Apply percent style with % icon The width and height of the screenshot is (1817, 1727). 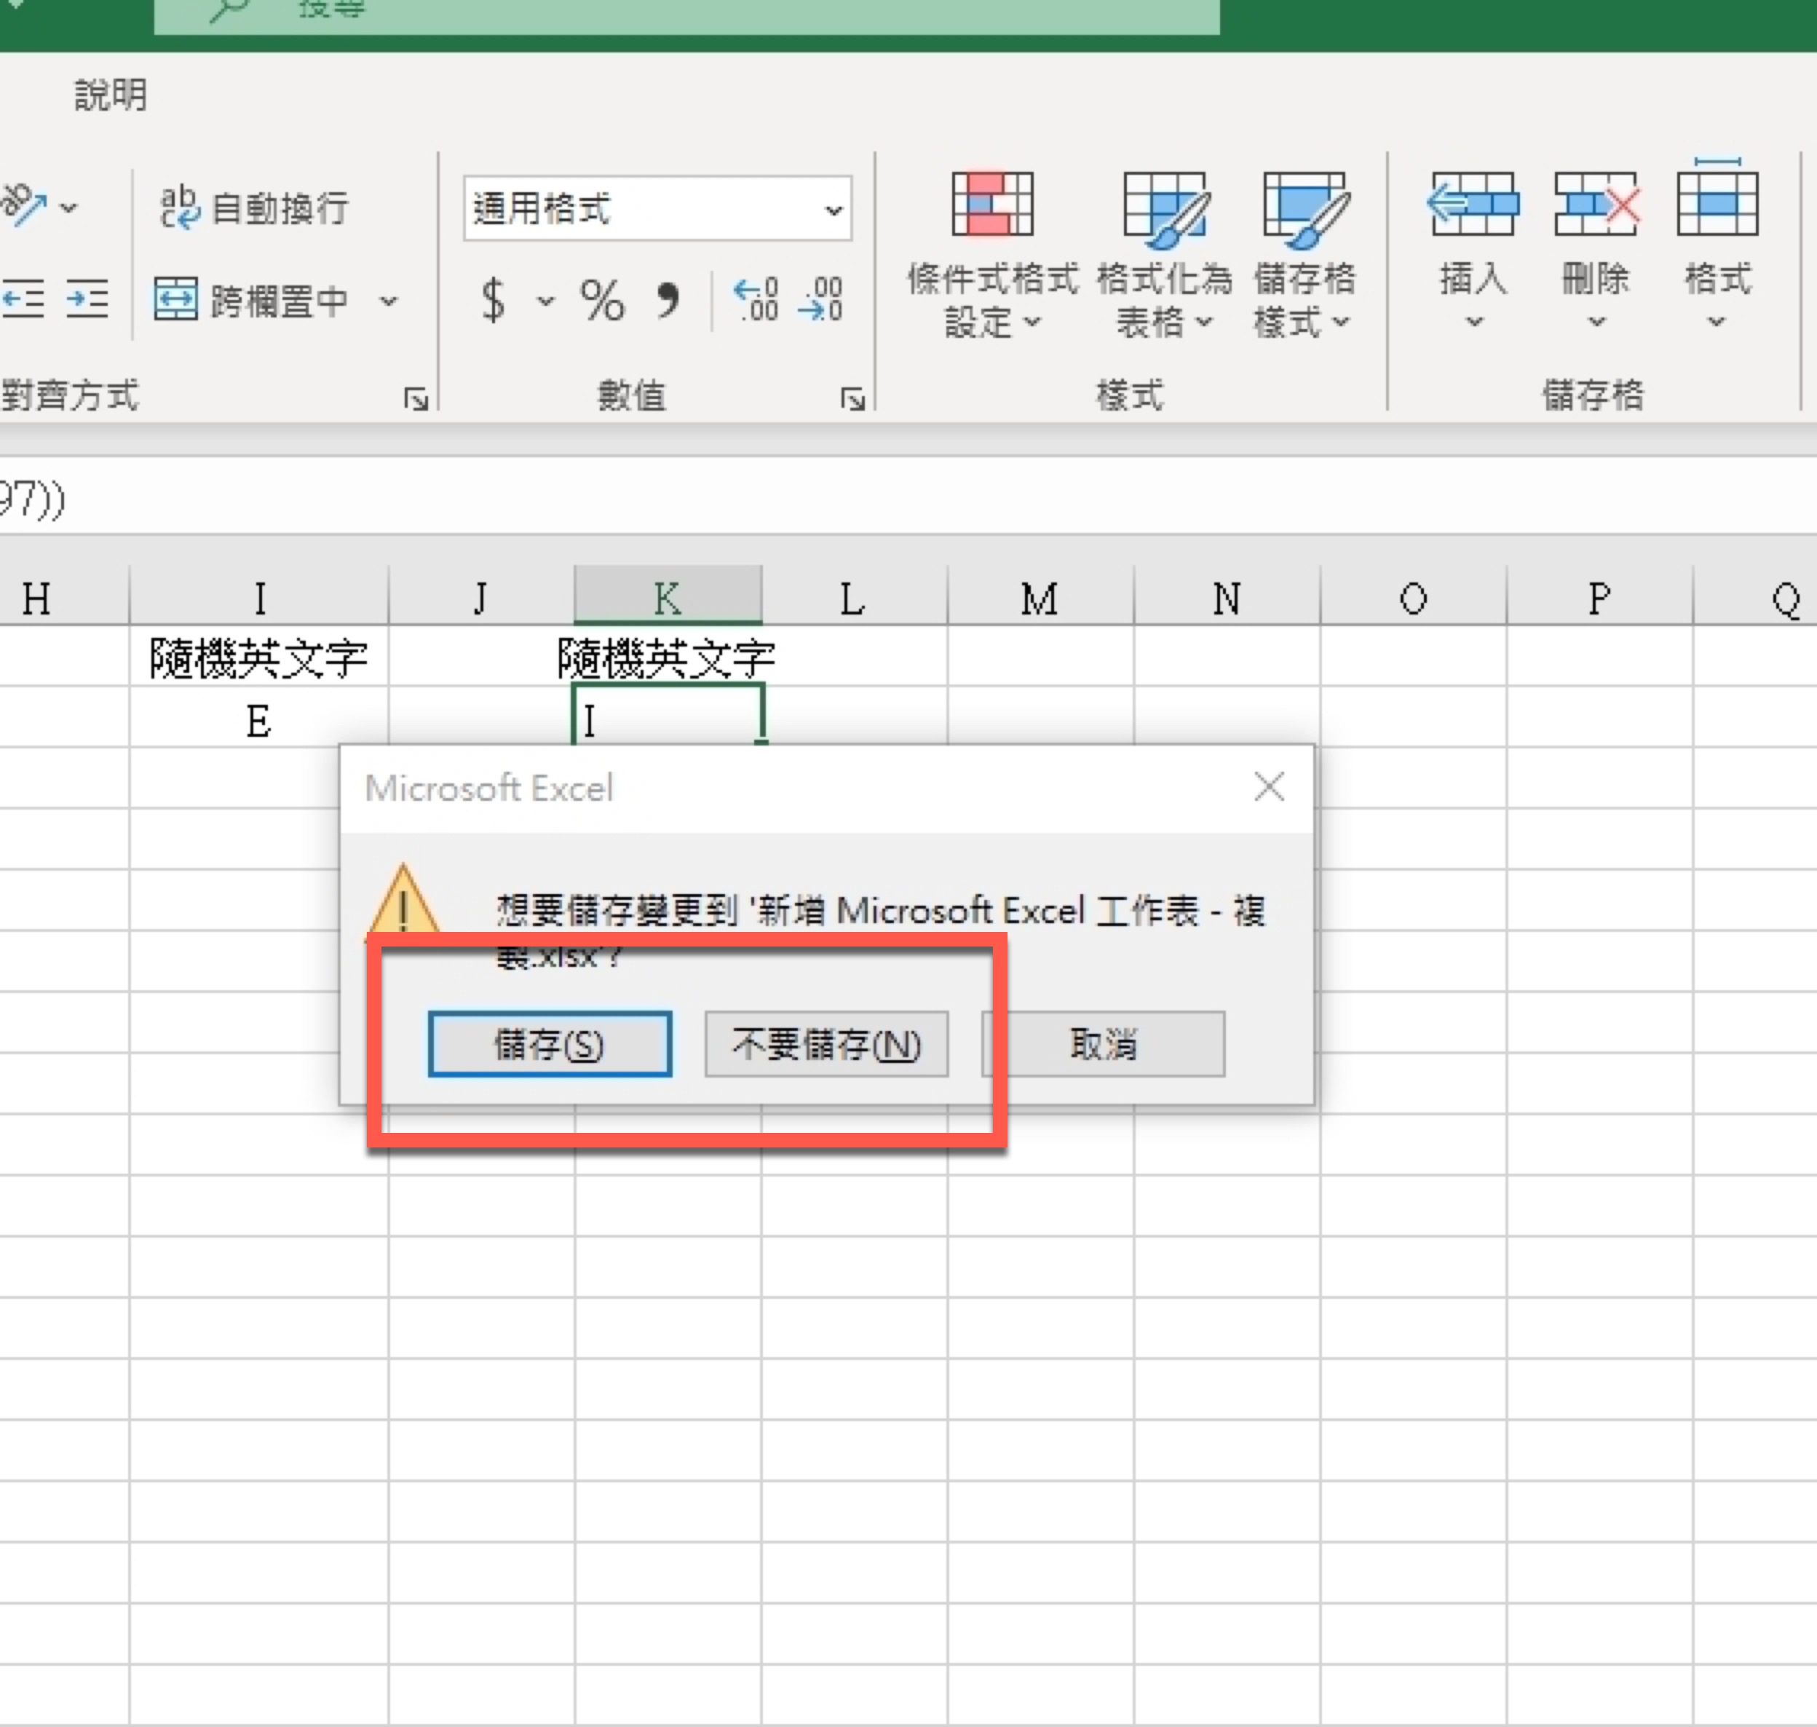click(x=602, y=300)
